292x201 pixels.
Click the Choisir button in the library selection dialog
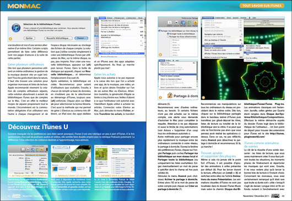point(81,38)
